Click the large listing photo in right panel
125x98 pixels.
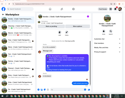coord(107,18)
